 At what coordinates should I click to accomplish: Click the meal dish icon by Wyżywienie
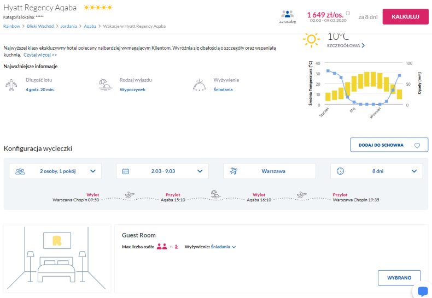[200, 85]
